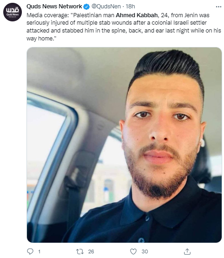Open the Quds News Network profile avatar
Viewport: 224px width, 258px height.
pyautogui.click(x=13, y=12)
